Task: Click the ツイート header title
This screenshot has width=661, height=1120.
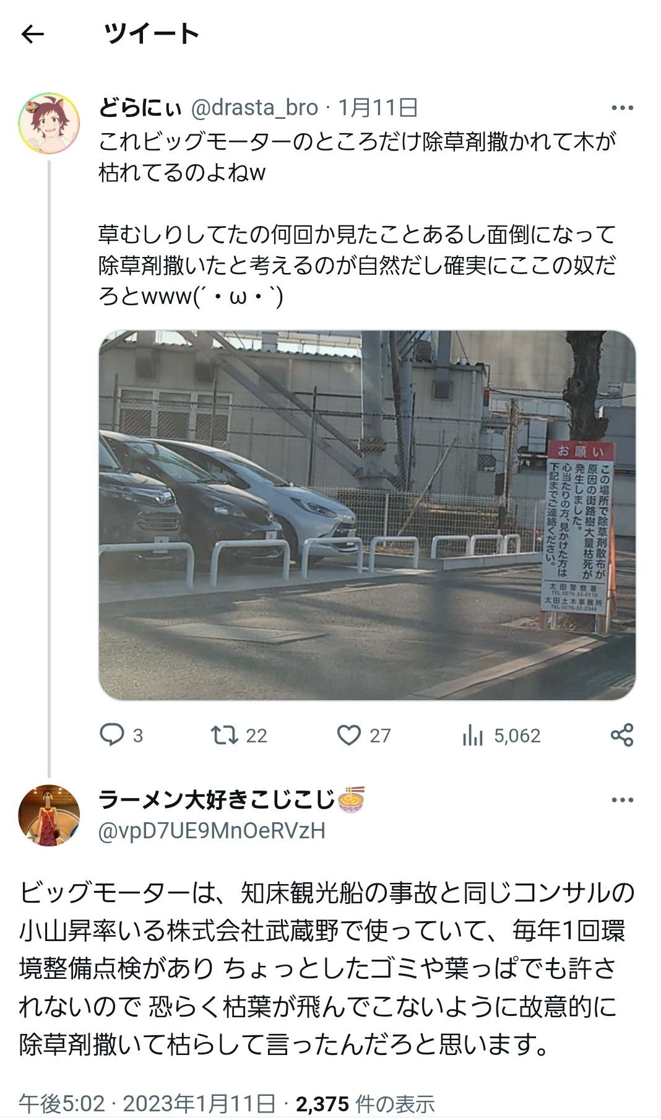Action: pyautogui.click(x=152, y=33)
